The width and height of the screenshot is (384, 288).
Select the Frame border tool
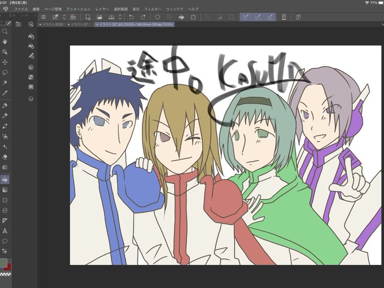pyautogui.click(x=5, y=211)
